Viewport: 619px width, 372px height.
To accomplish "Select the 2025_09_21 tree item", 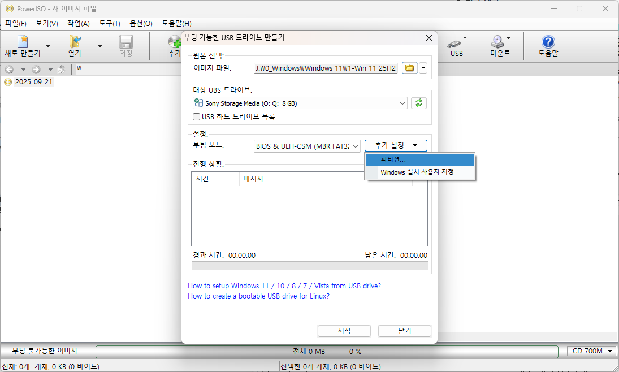I will click(x=33, y=82).
